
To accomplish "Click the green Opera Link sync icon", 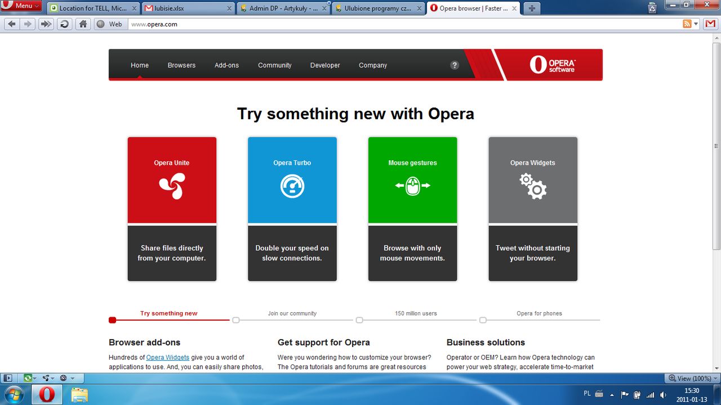I will [28, 378].
